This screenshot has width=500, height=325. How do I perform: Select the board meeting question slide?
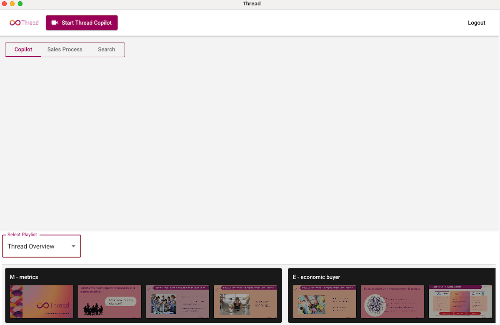coord(110,302)
